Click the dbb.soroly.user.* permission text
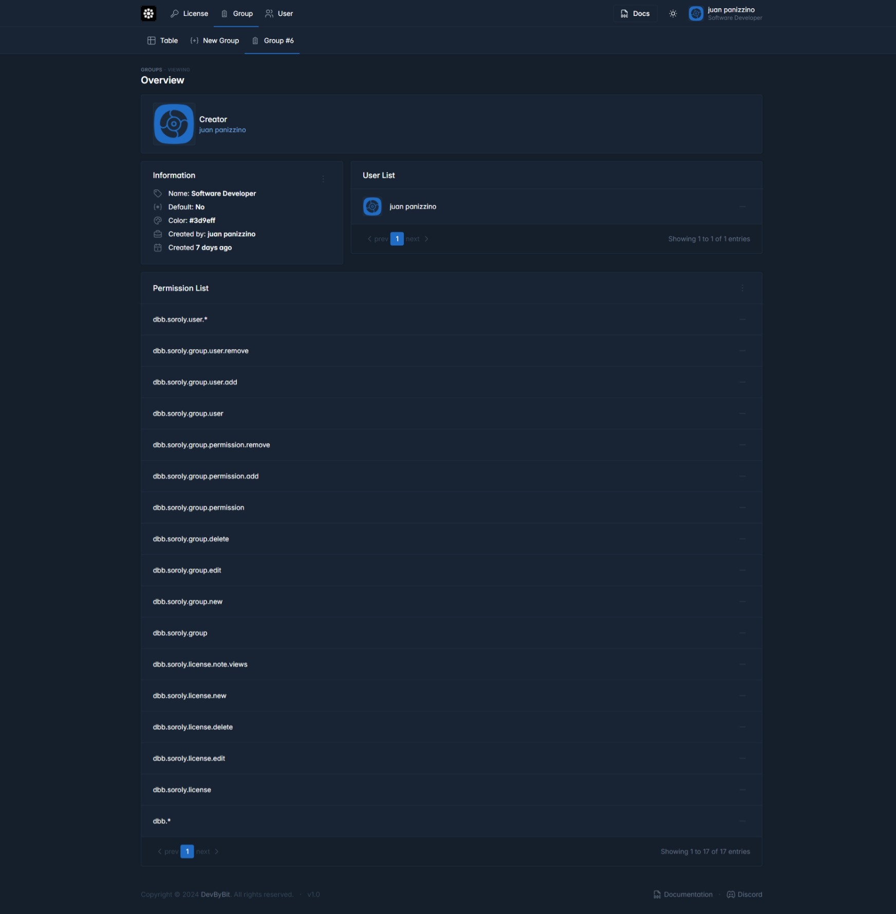This screenshot has height=914, width=896. coord(180,319)
